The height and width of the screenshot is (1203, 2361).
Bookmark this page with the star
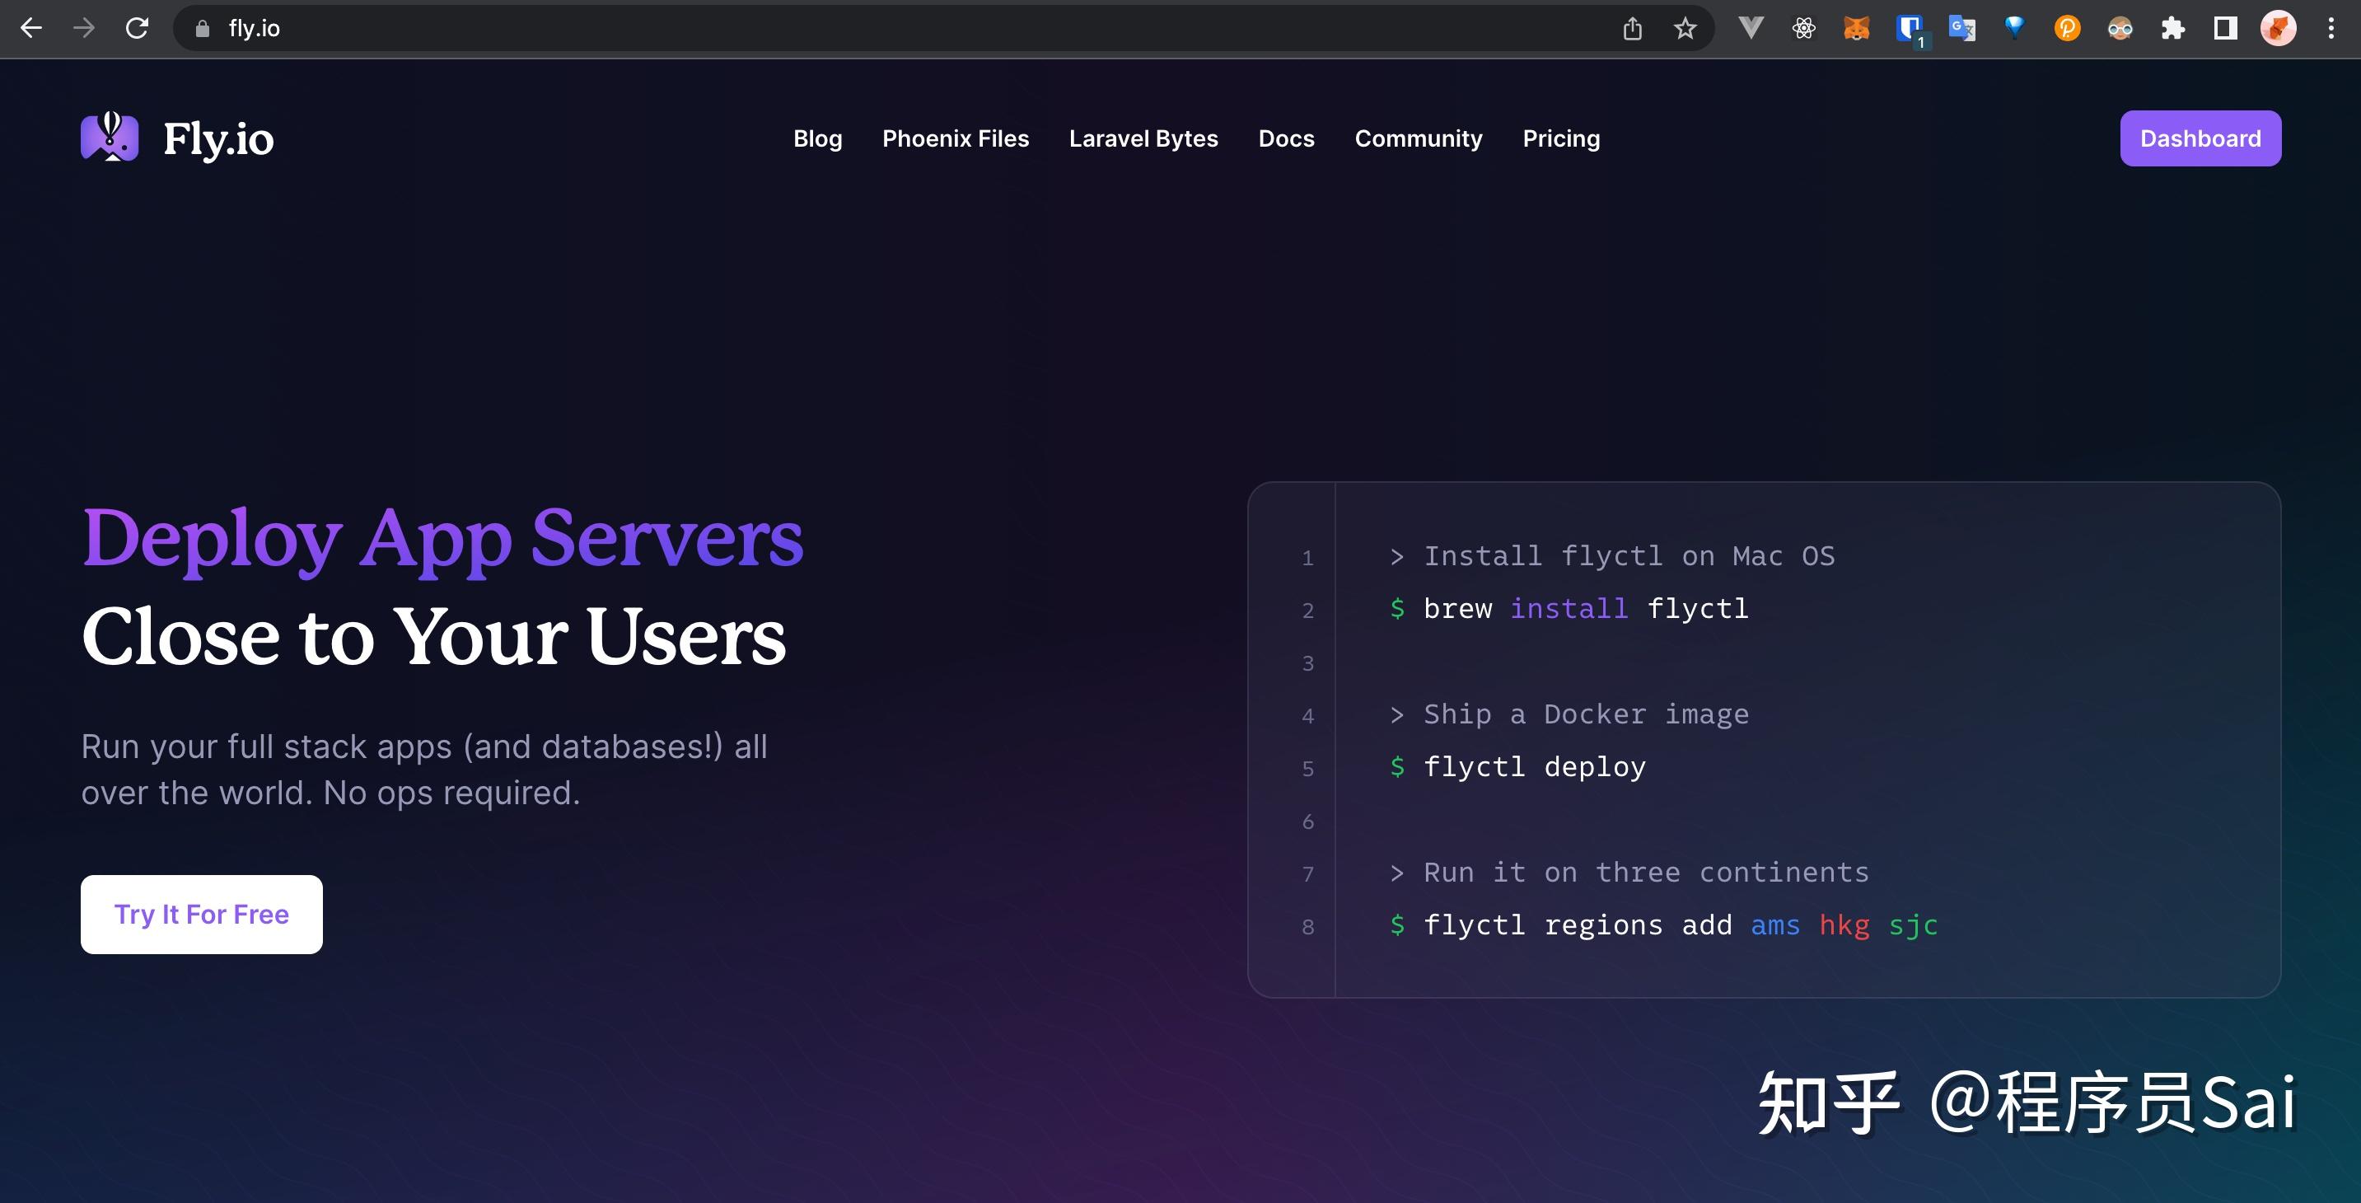tap(1685, 28)
